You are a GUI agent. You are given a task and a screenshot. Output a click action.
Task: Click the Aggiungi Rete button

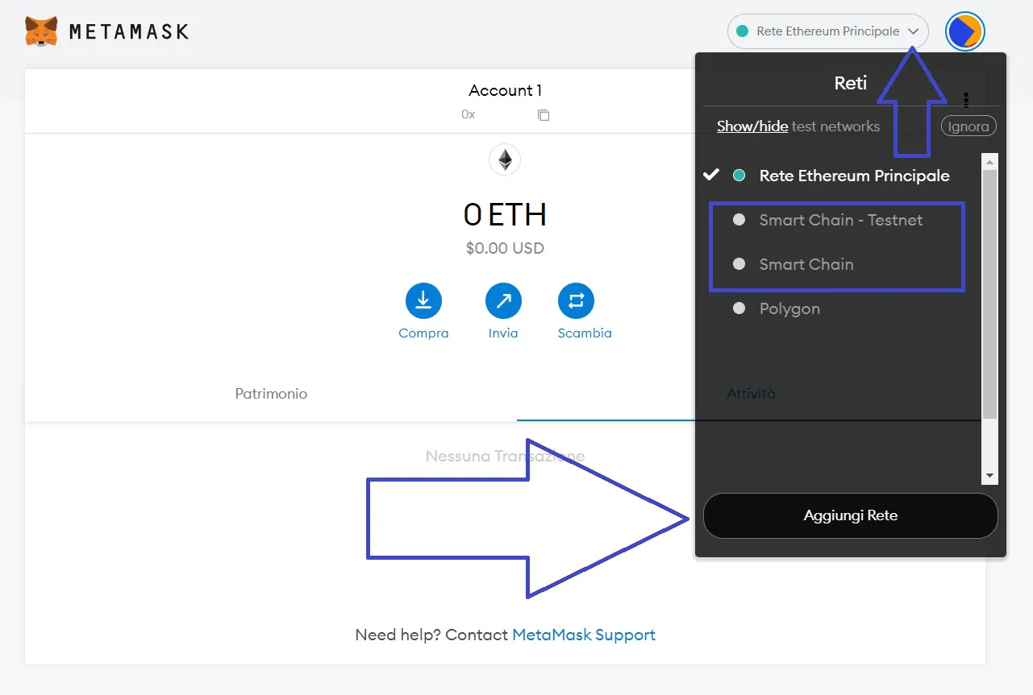851,515
